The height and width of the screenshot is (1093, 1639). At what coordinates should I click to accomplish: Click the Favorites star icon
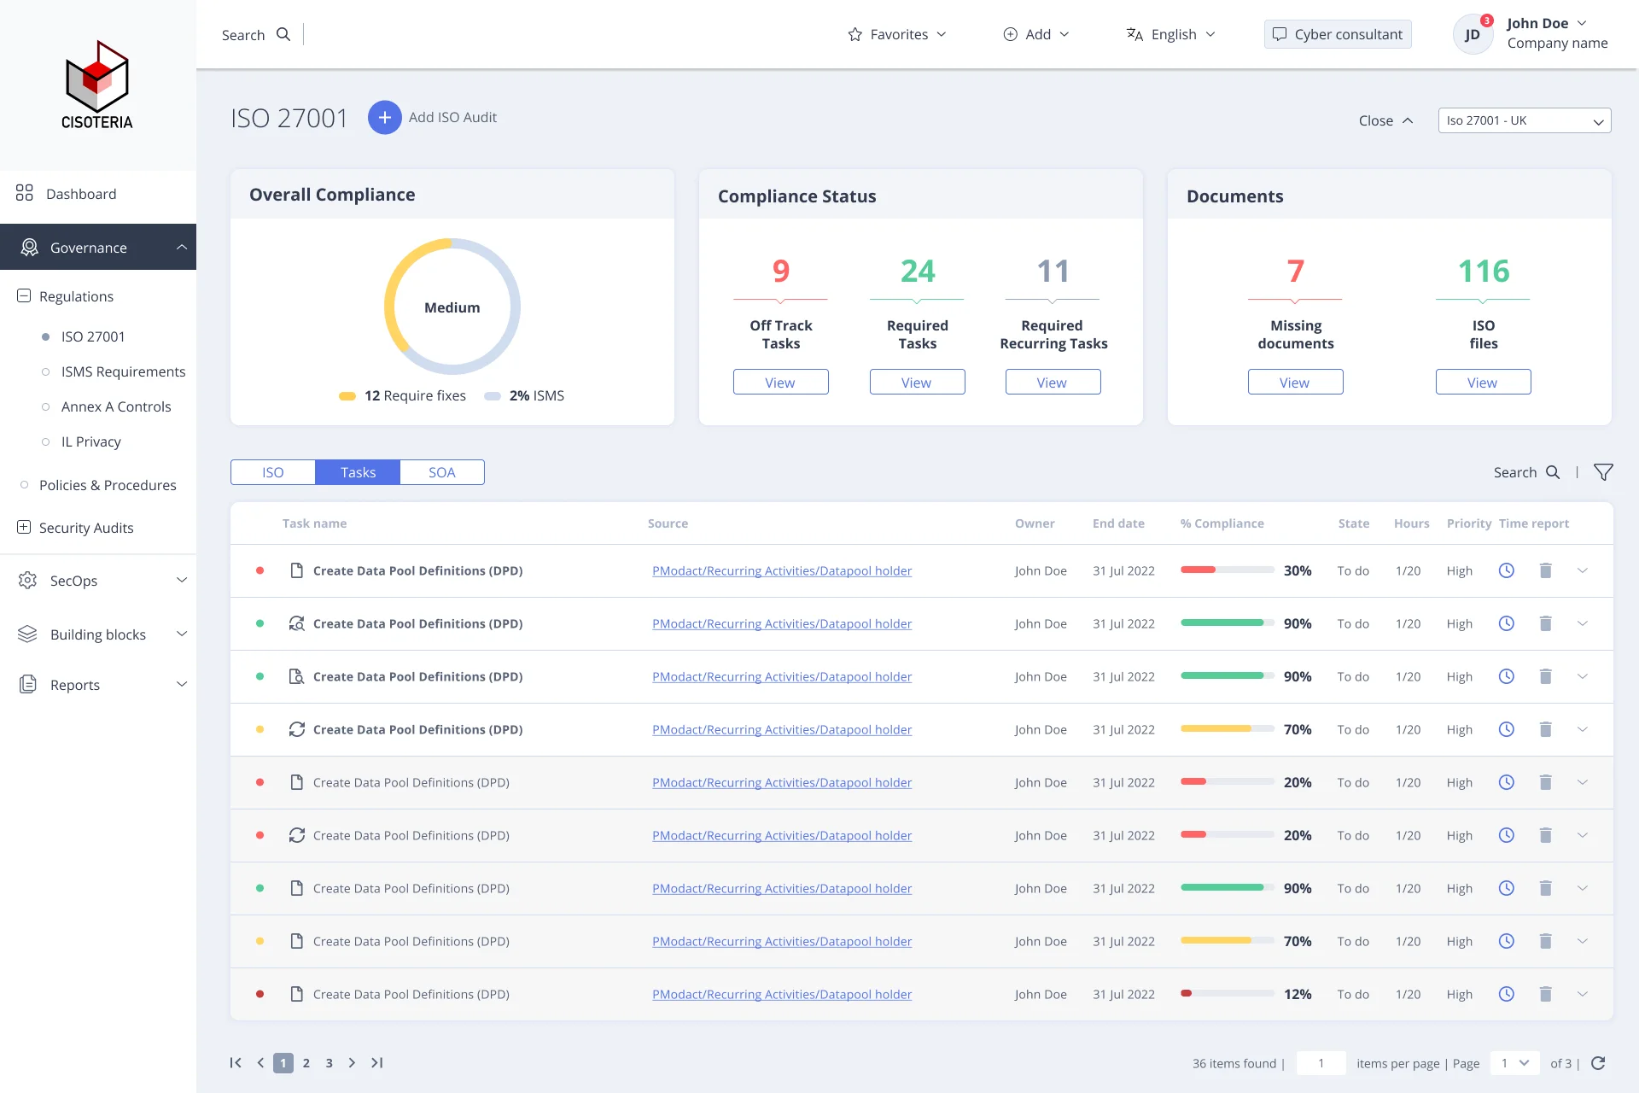[x=854, y=34]
